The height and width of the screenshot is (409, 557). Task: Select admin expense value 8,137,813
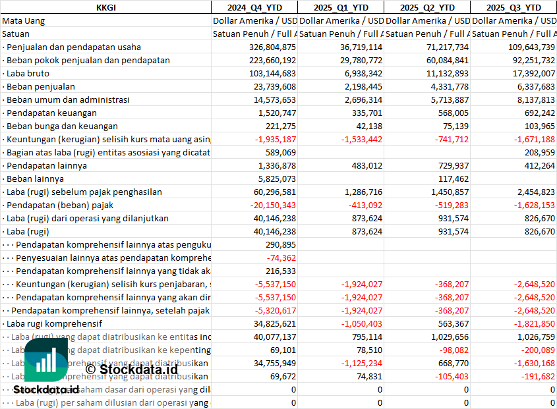[536, 99]
